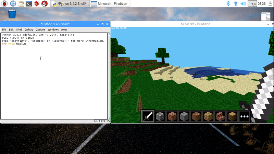Open the Options menu in IDLE
274x154 pixels.
tap(40, 30)
